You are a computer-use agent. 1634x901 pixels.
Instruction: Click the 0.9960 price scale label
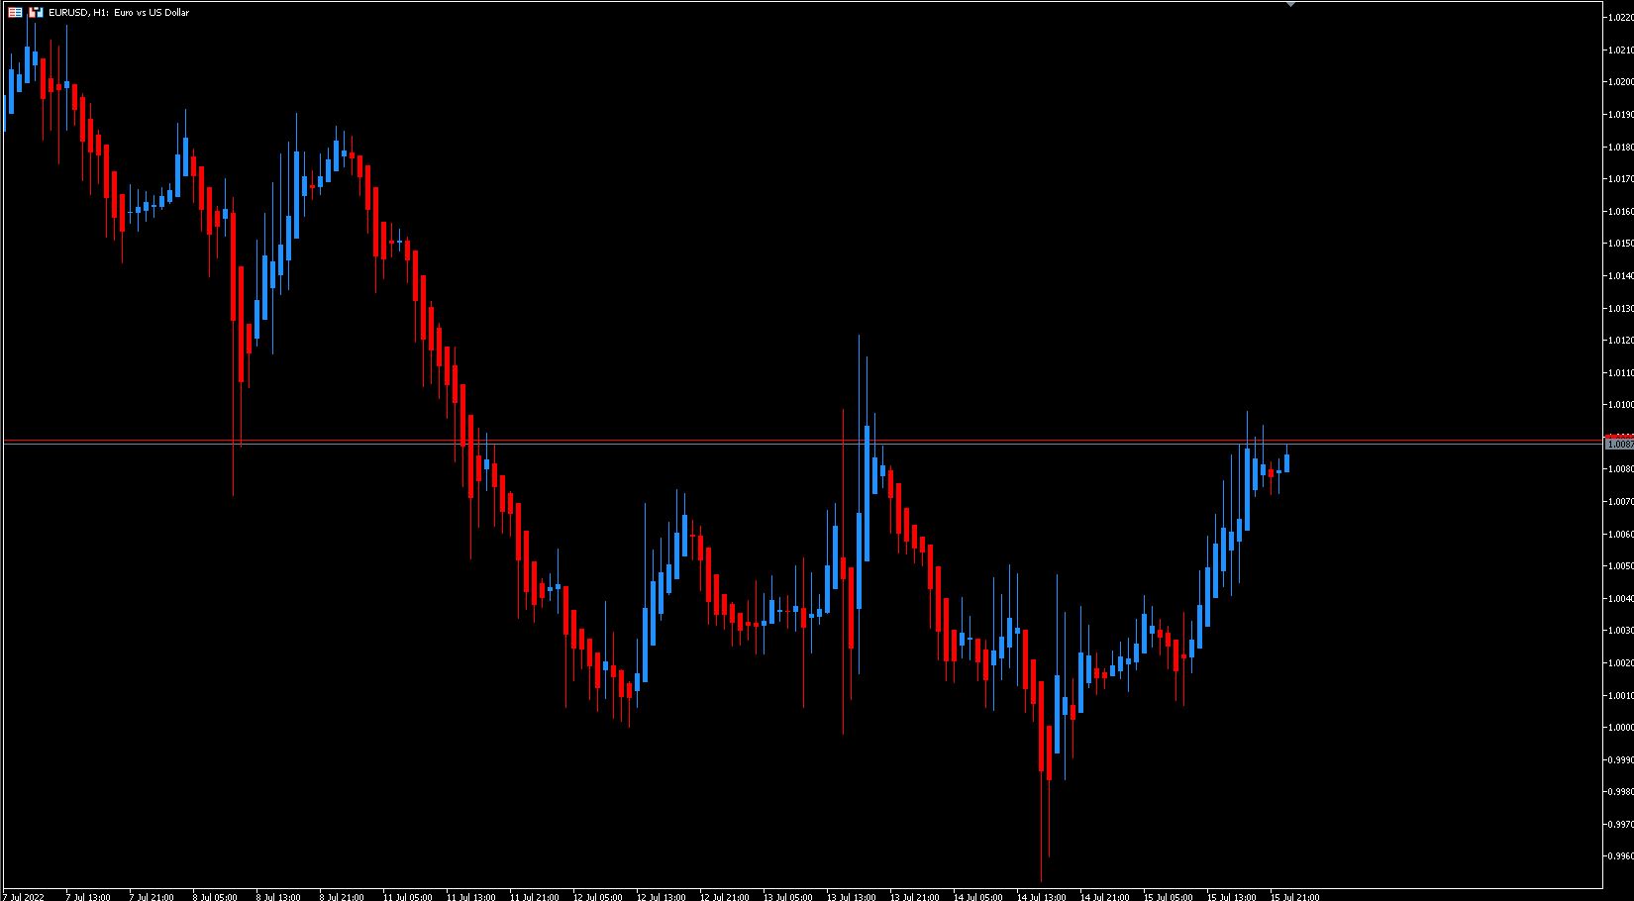(1620, 856)
